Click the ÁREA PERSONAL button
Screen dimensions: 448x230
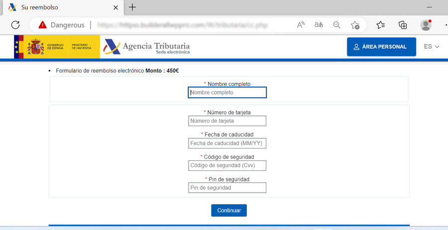381,47
